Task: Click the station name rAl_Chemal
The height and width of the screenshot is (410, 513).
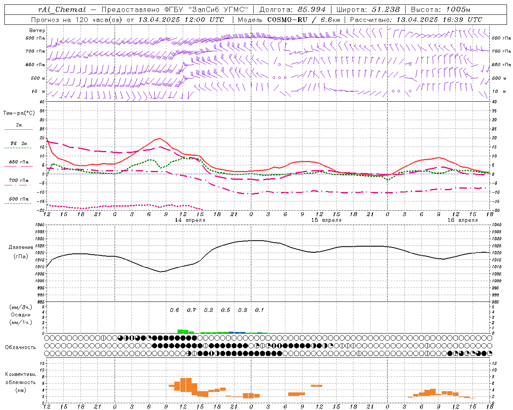Action: click(62, 10)
